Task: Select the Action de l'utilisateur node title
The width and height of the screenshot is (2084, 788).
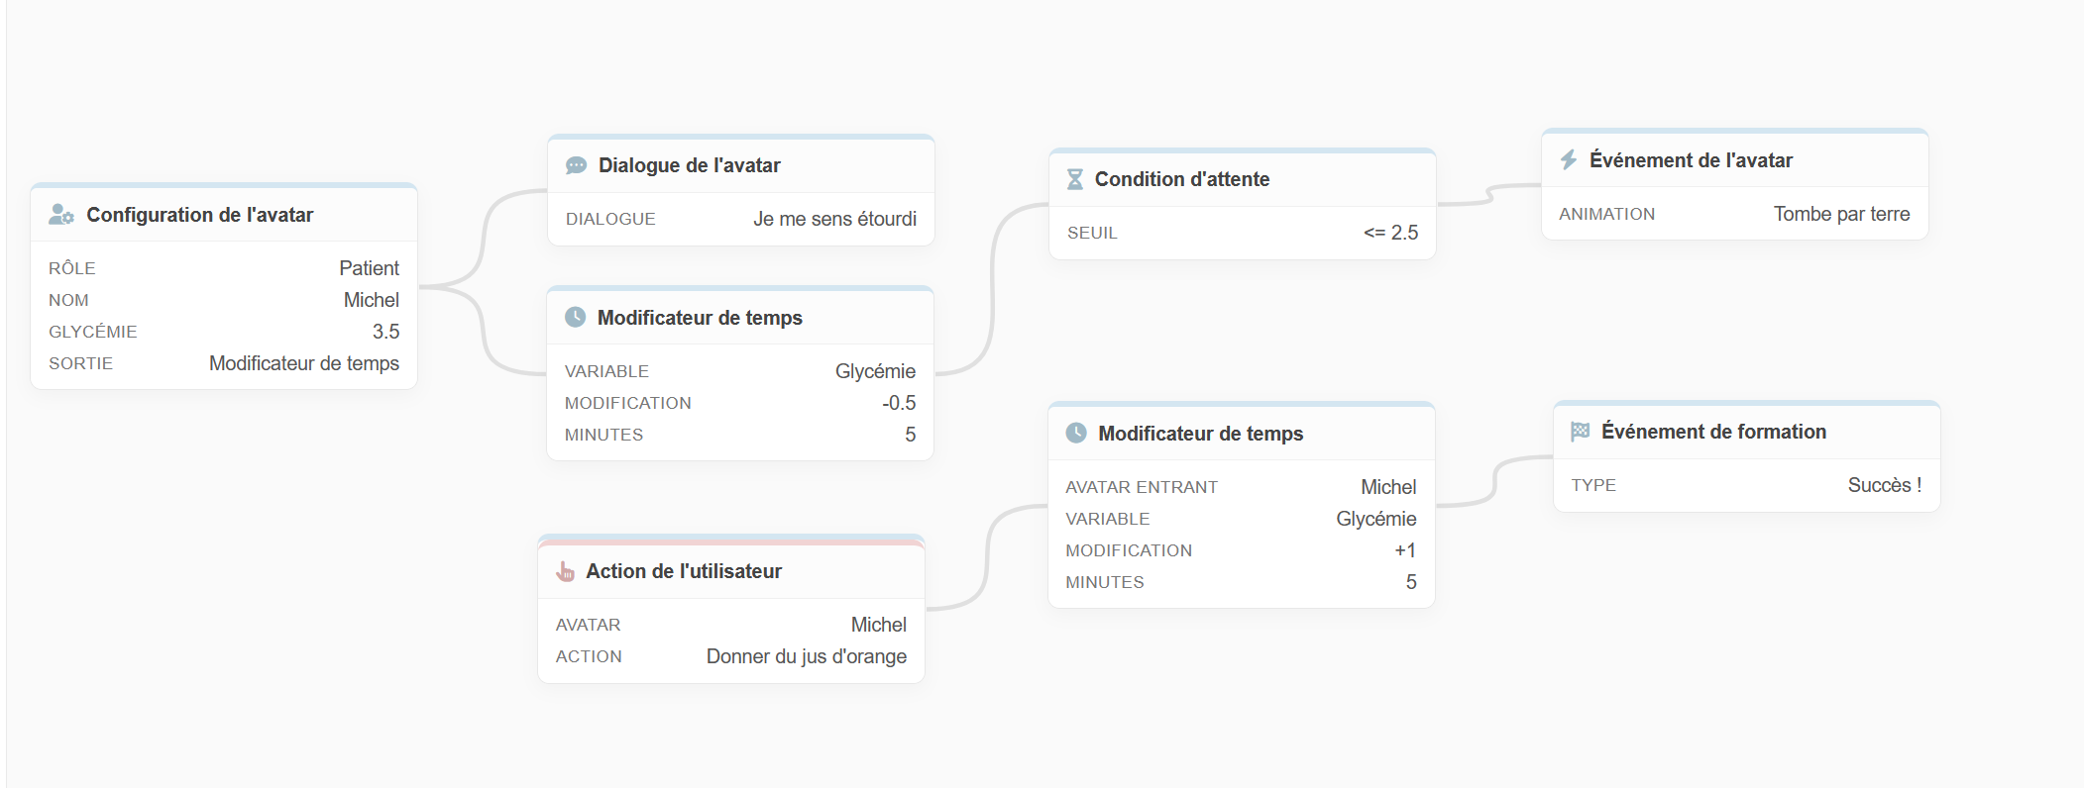Action: [683, 571]
